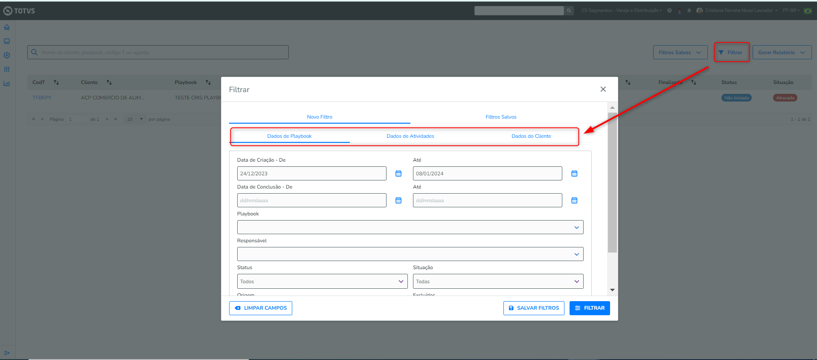Open the bar chart icon in left sidebar
The image size is (817, 360).
[x=7, y=84]
